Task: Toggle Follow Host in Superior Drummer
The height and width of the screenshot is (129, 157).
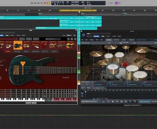Action: [103, 102]
